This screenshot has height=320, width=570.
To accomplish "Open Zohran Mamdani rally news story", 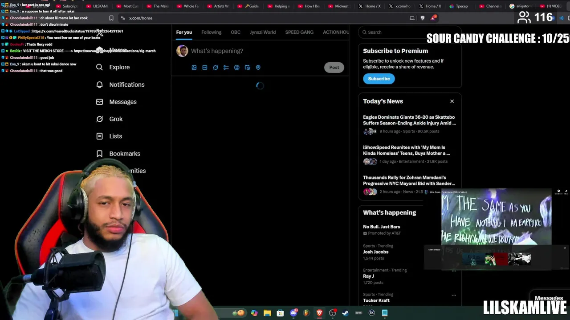I will pyautogui.click(x=409, y=184).
